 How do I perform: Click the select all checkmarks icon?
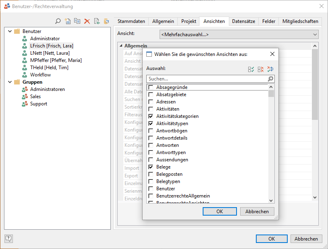click(251, 69)
